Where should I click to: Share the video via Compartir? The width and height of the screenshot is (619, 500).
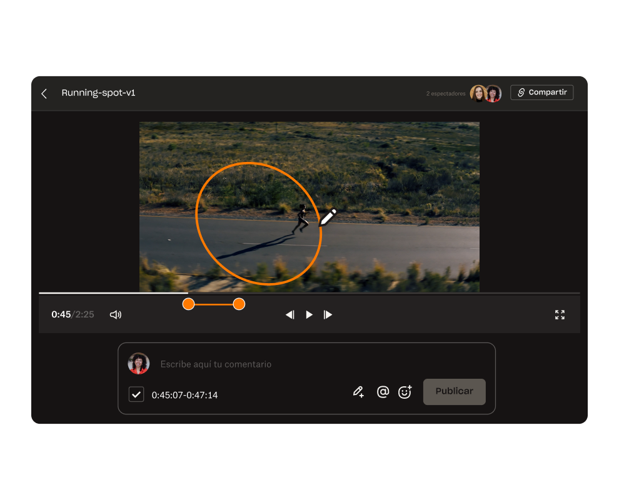541,92
